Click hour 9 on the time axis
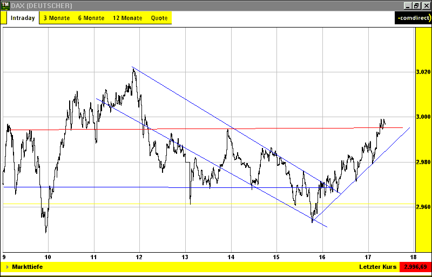 pos(4,257)
